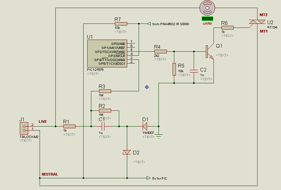Viewport: 281px width, 190px height.
Task: Click the 1u value of C1
Action: click(100, 133)
